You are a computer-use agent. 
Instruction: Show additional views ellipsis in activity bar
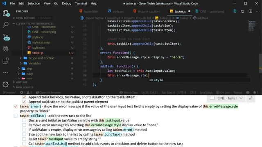click(x=5, y=73)
